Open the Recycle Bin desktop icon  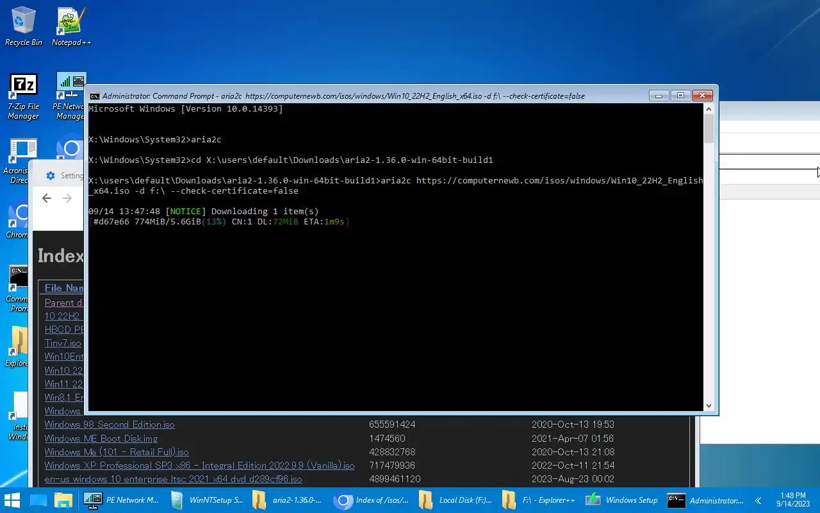coord(23,26)
